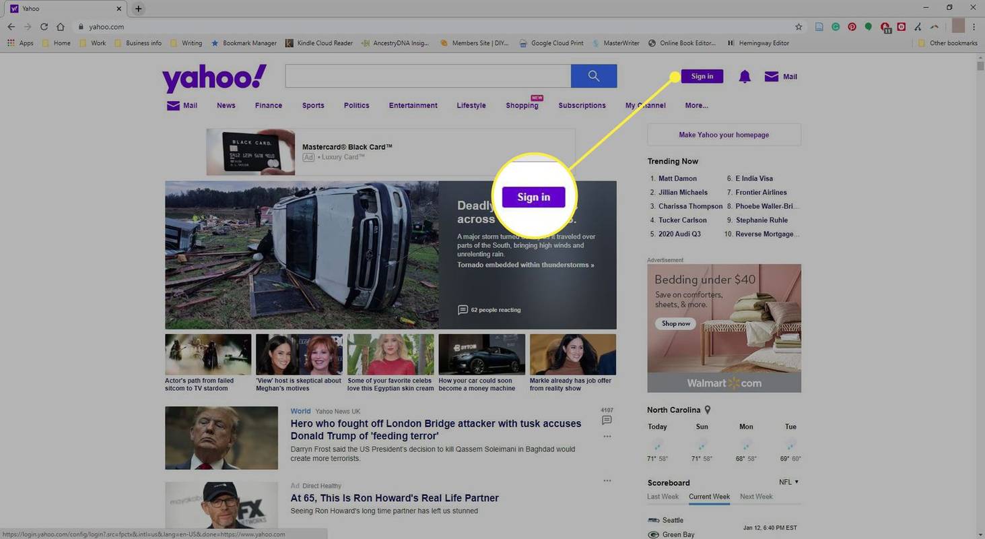Expand the More... navigation menu
The height and width of the screenshot is (539, 985).
(x=696, y=106)
